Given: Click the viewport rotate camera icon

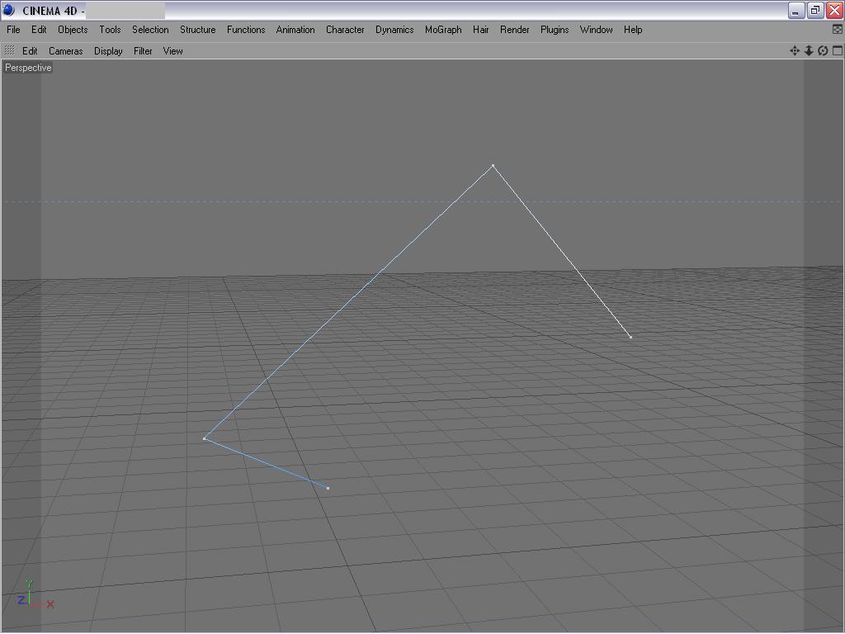Looking at the screenshot, I should [823, 50].
